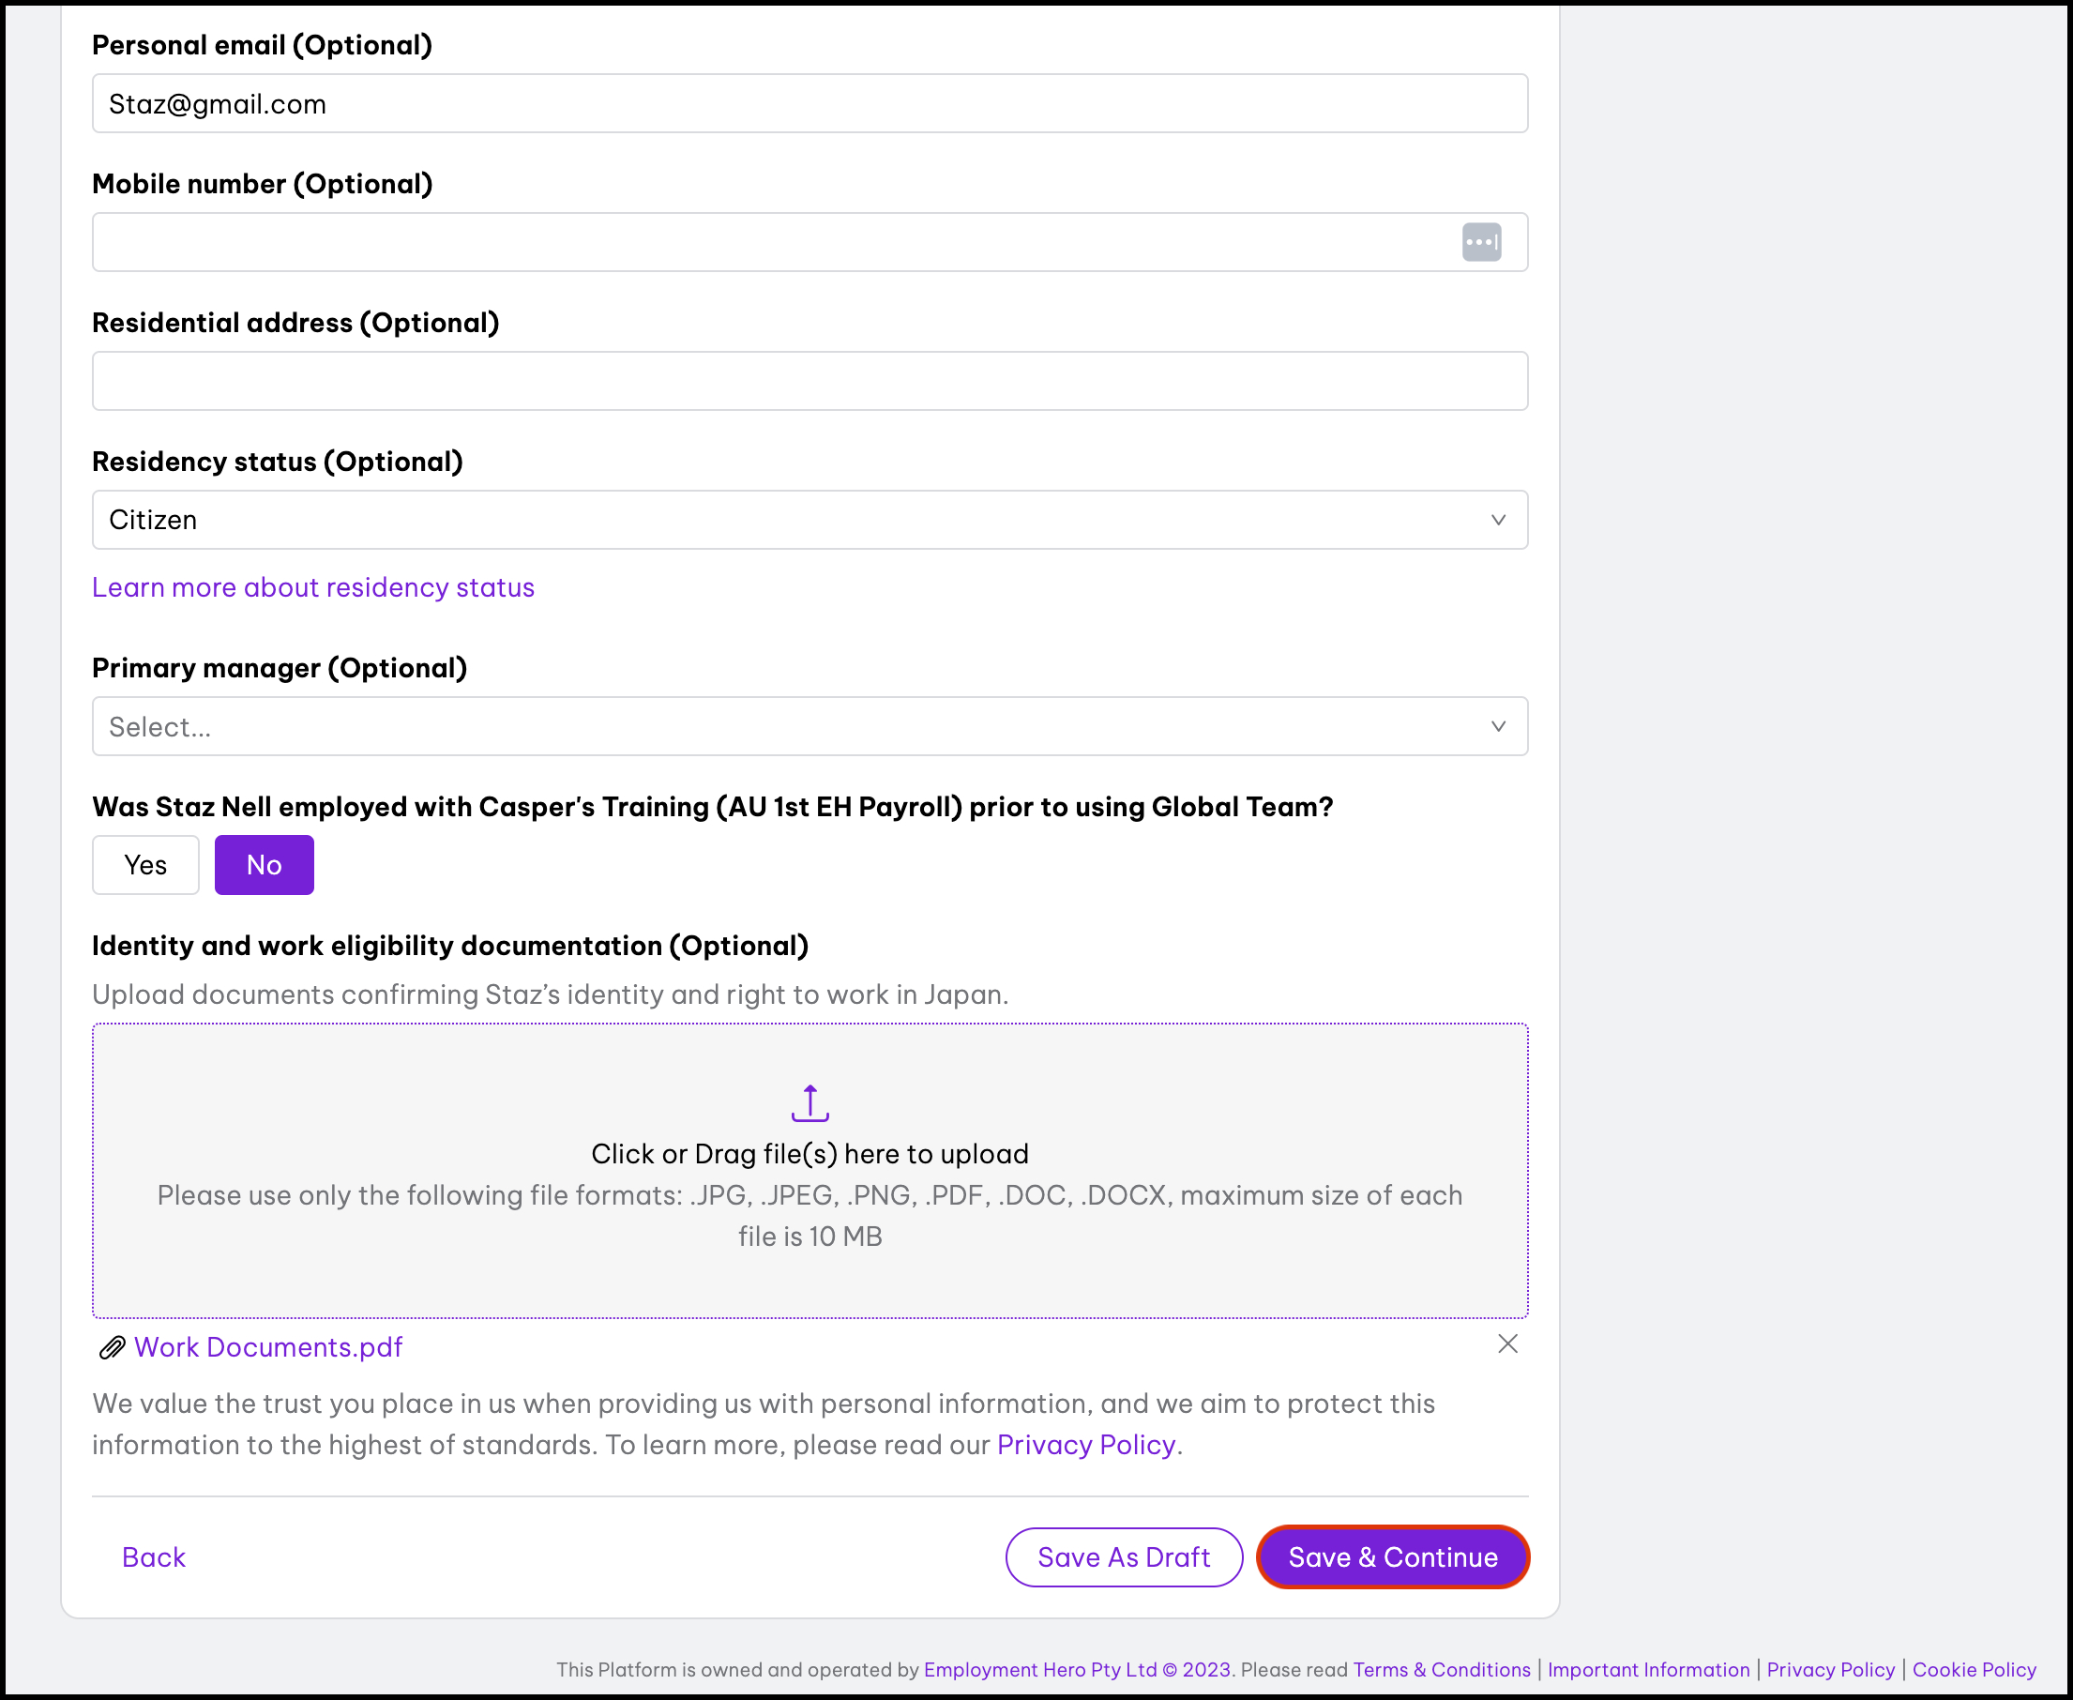Remove the Work Documents.pdf attachment

coord(1507,1343)
